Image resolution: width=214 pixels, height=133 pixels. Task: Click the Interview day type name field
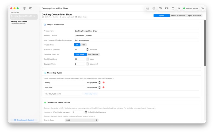64,87
